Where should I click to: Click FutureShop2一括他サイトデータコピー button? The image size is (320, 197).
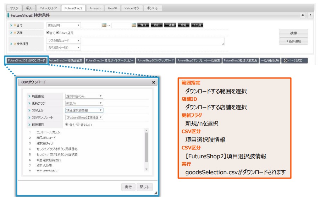pos(110,61)
